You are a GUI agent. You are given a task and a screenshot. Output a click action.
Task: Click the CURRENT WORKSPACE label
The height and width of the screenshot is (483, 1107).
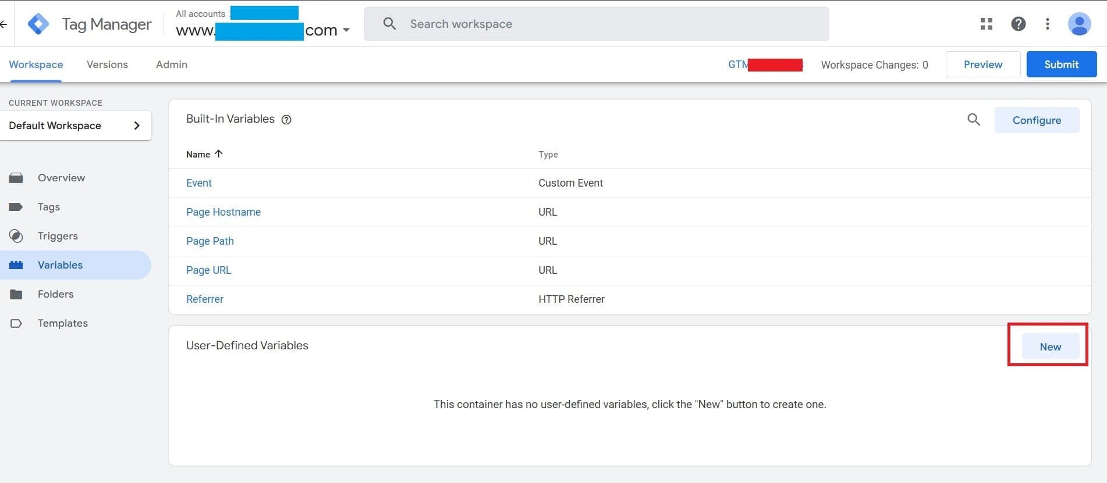click(55, 103)
